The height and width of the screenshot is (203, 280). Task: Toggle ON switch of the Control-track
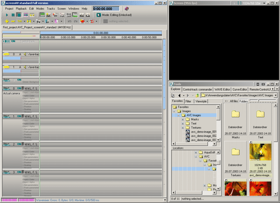(x=13, y=41)
